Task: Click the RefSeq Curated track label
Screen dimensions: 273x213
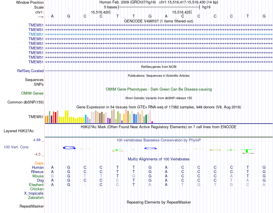Action: [x=30, y=71]
